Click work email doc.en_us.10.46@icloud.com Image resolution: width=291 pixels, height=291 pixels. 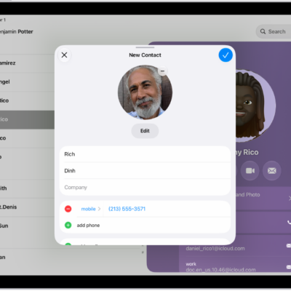click(x=220, y=270)
